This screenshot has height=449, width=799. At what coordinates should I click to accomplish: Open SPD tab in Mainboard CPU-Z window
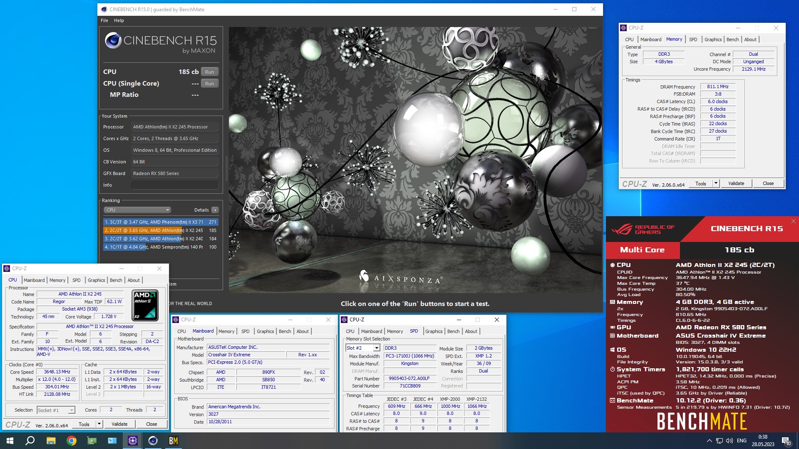tap(246, 331)
